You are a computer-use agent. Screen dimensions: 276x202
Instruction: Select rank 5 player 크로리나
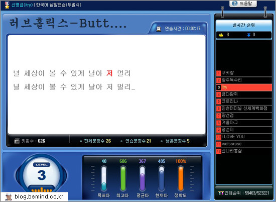point(244,102)
